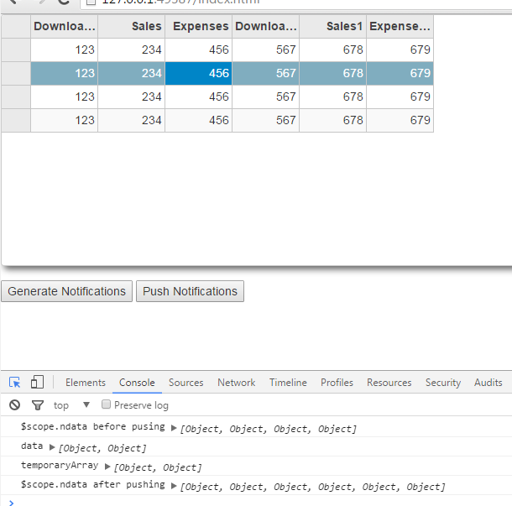Screen dimensions: 512x506
Task: Select the highlighted 456 cell in Expenses
Action: click(x=198, y=74)
